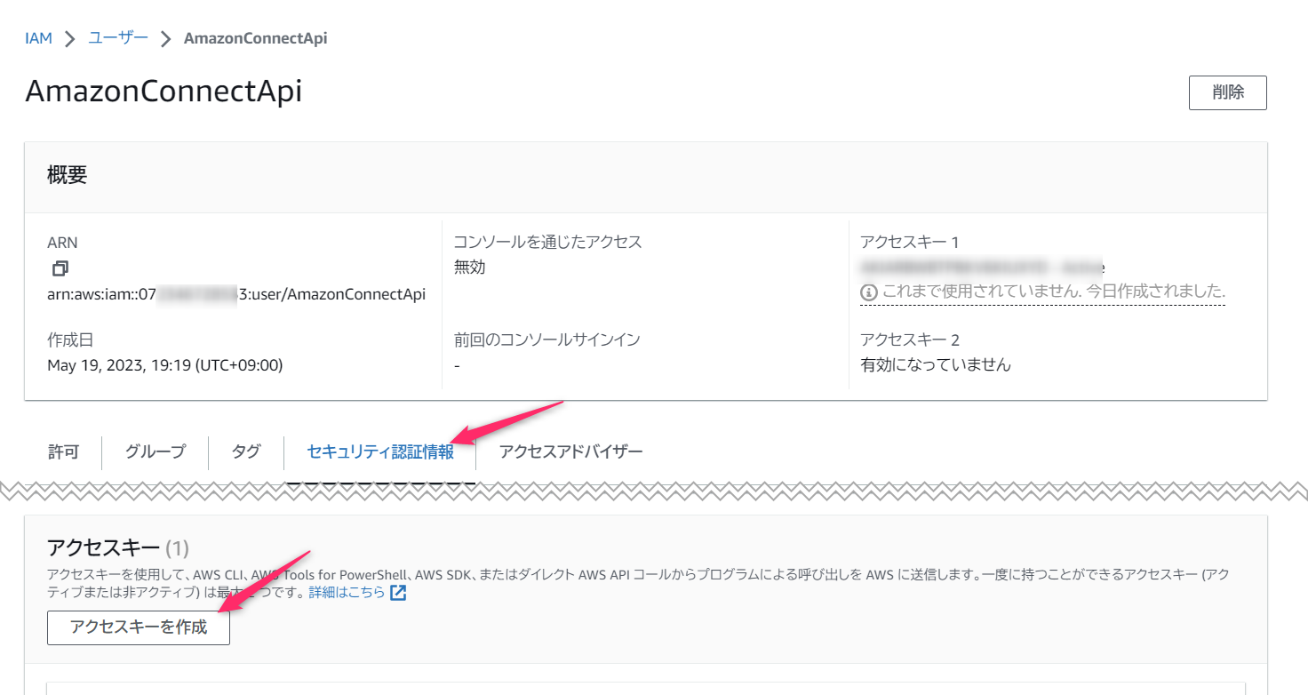Click the 前回のコンソールサインイン label
Viewport: 1308px width, 695px height.
pyautogui.click(x=546, y=340)
